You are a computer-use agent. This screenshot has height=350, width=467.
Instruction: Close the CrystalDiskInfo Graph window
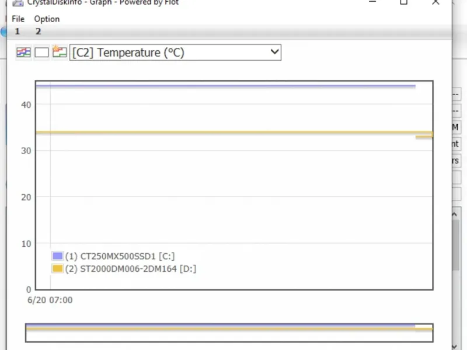[x=435, y=2]
